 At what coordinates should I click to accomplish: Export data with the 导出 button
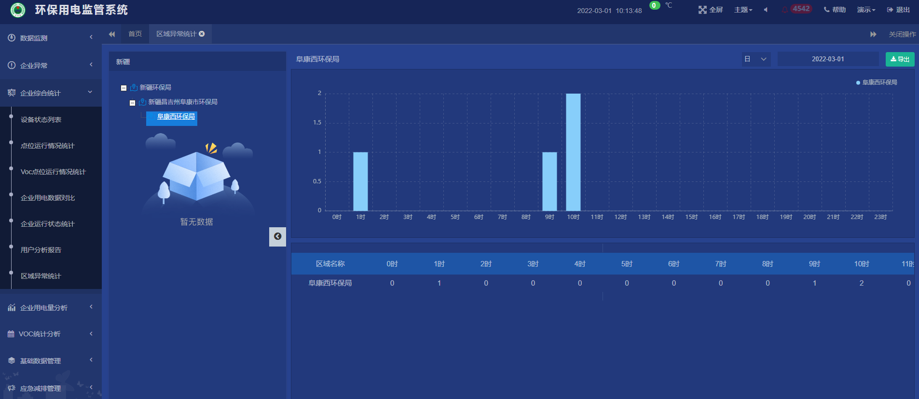pos(900,59)
